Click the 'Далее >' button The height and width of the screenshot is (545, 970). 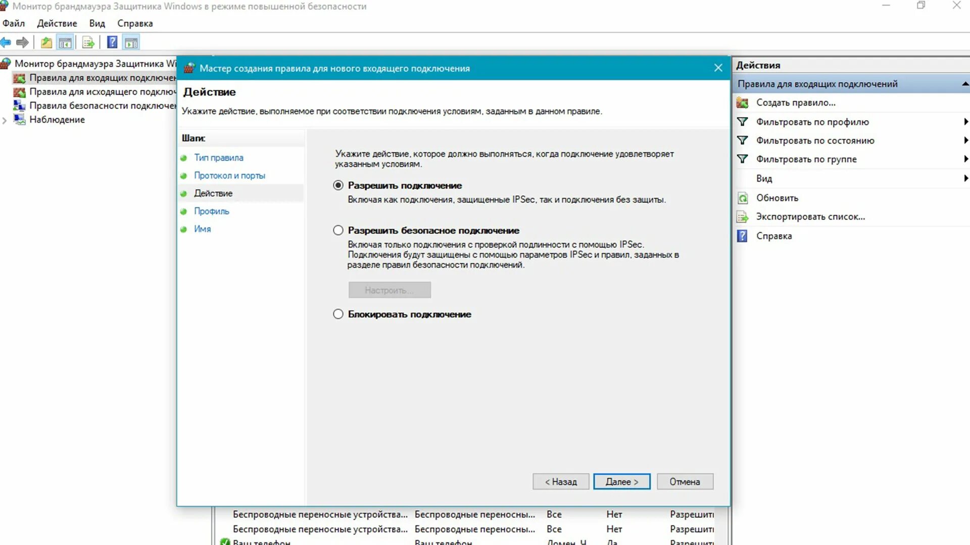click(x=621, y=481)
